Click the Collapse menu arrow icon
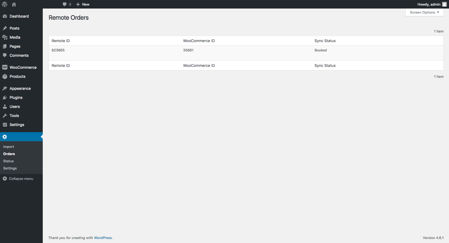This screenshot has height=243, width=449. coord(5,179)
